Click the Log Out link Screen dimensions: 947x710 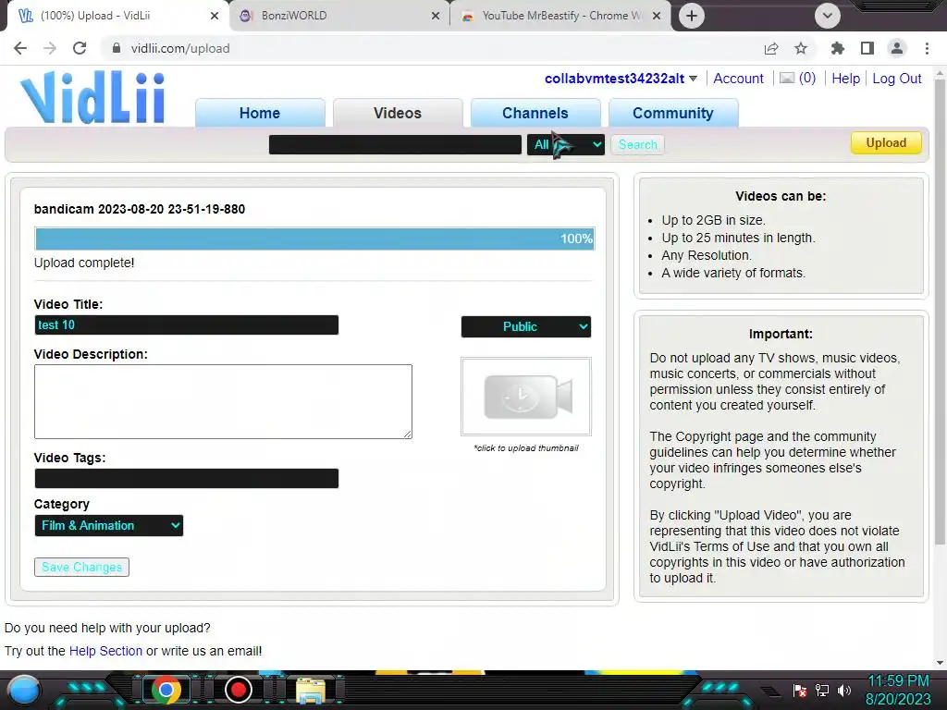coord(897,79)
